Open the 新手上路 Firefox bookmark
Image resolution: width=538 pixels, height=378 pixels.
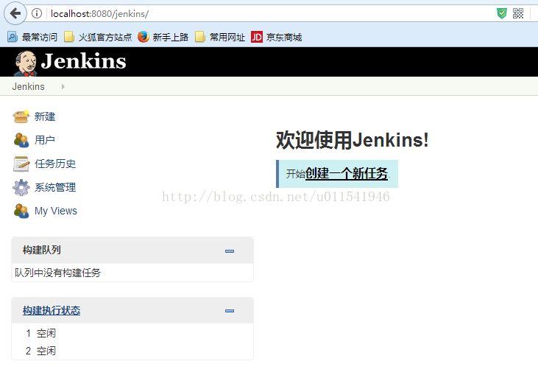(163, 37)
